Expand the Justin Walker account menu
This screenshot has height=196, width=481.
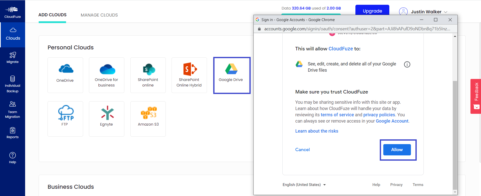coord(429,12)
